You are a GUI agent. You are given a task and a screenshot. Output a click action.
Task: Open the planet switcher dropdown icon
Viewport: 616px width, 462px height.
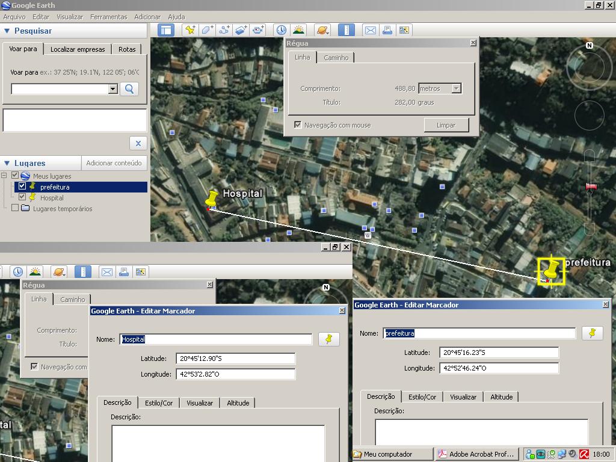322,30
